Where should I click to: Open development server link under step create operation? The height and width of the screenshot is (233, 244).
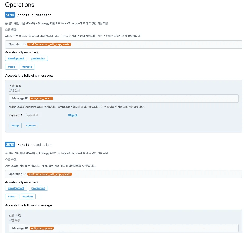[x=16, y=59]
